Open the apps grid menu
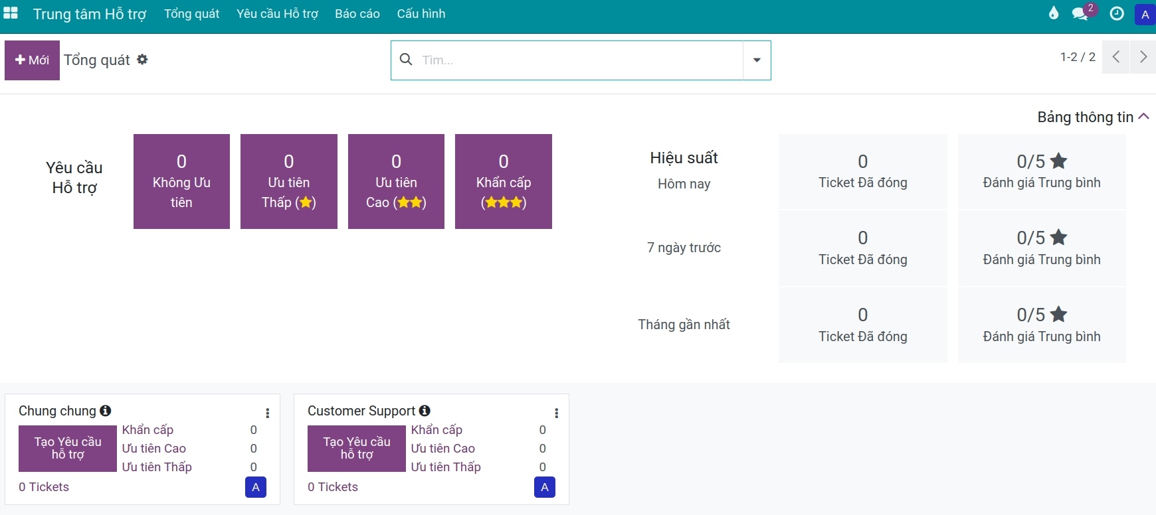This screenshot has height=515, width=1156. (x=11, y=13)
